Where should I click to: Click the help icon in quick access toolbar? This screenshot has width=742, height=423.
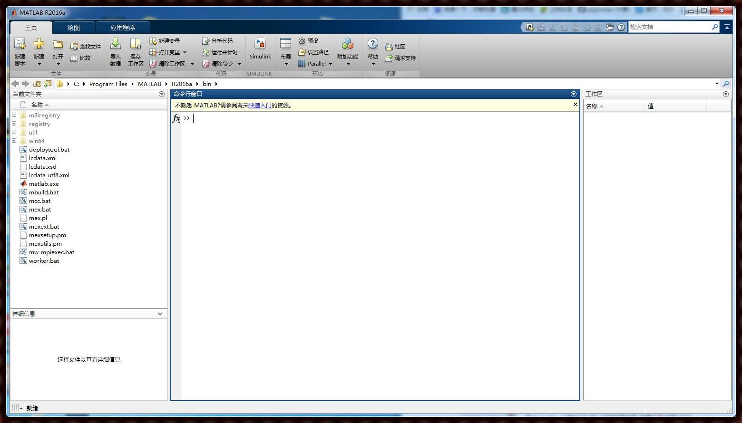(x=621, y=27)
